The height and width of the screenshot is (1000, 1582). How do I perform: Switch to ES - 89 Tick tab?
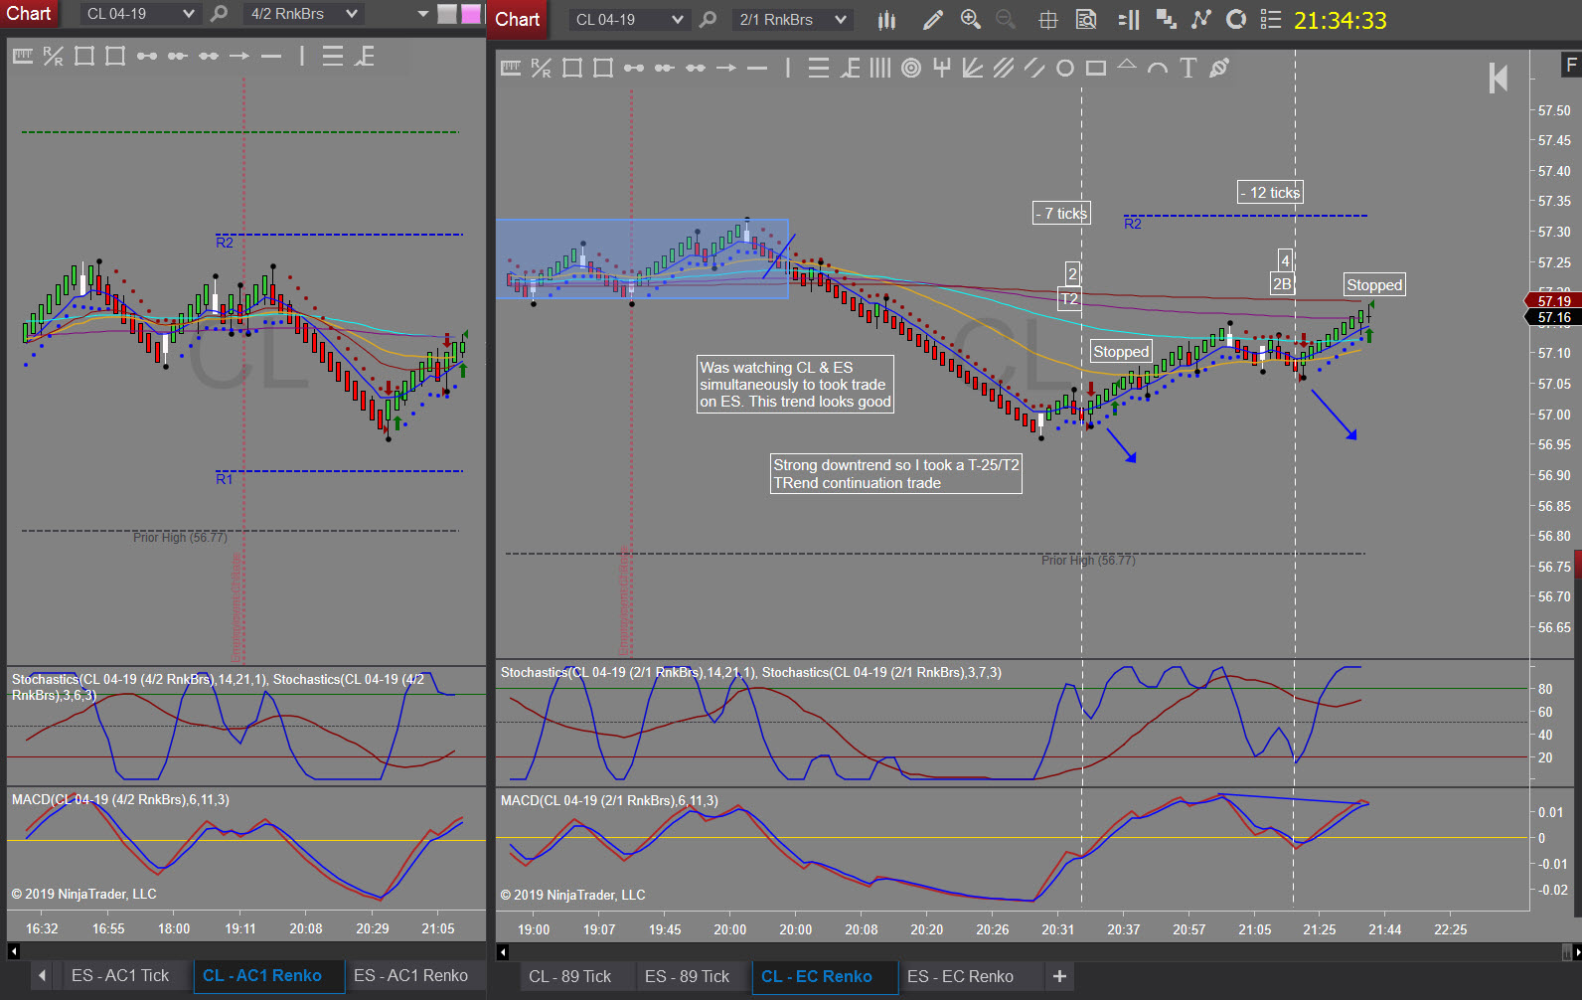(687, 976)
